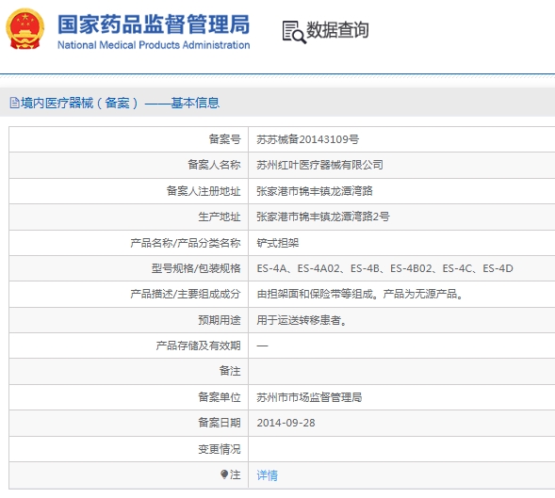
Task: Click the 备案单位 label
Action: click(x=220, y=397)
